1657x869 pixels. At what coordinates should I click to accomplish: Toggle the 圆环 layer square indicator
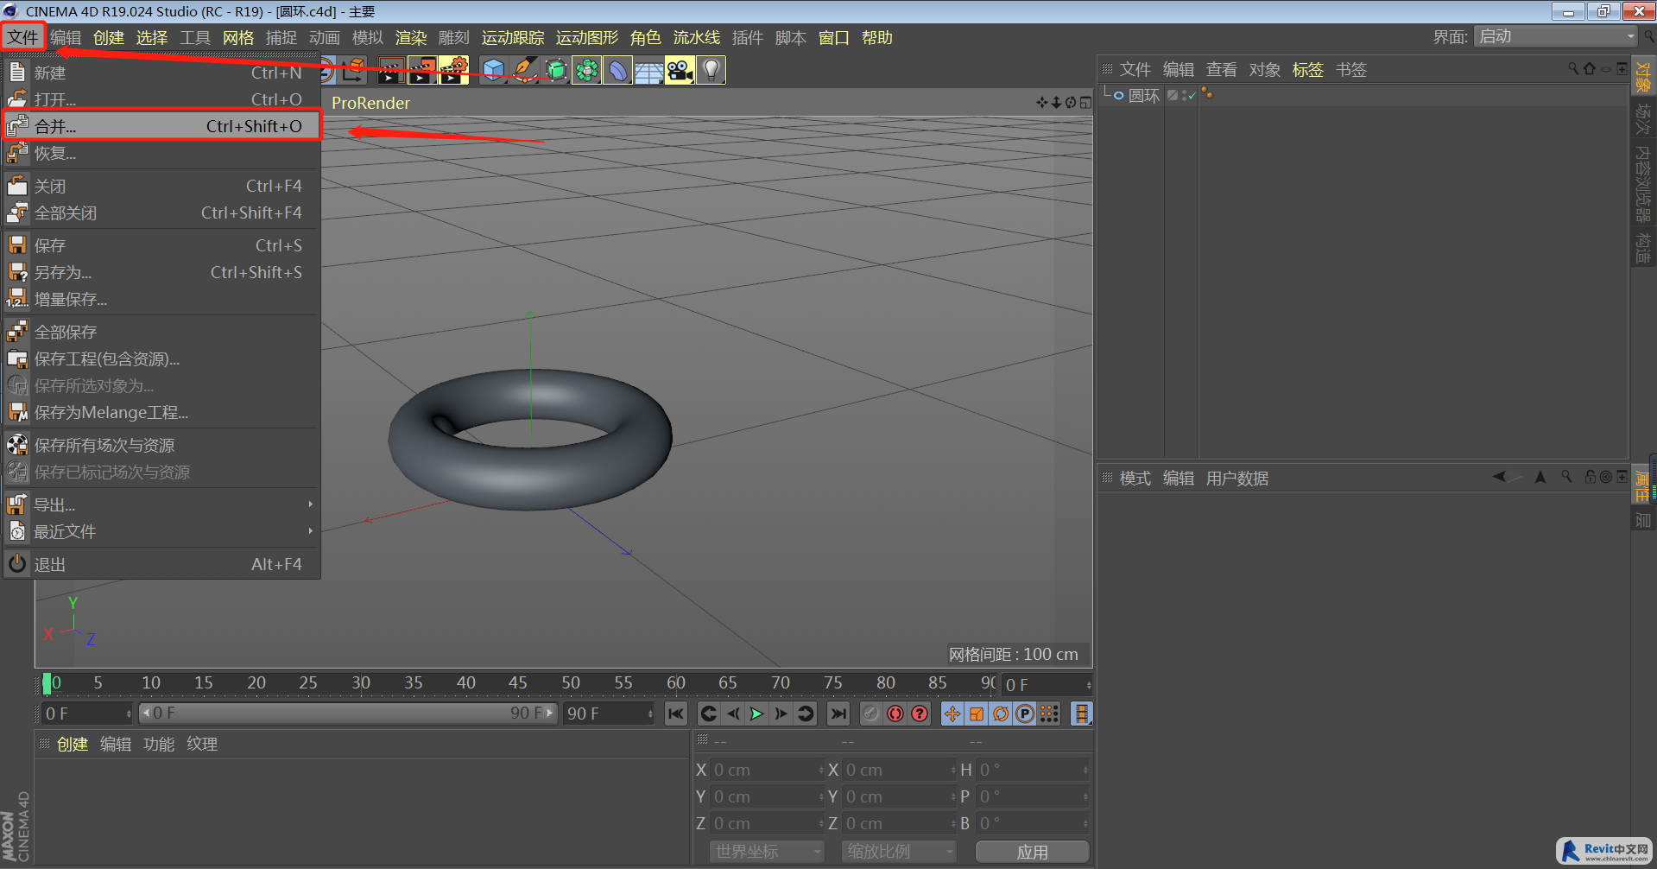[x=1173, y=95]
